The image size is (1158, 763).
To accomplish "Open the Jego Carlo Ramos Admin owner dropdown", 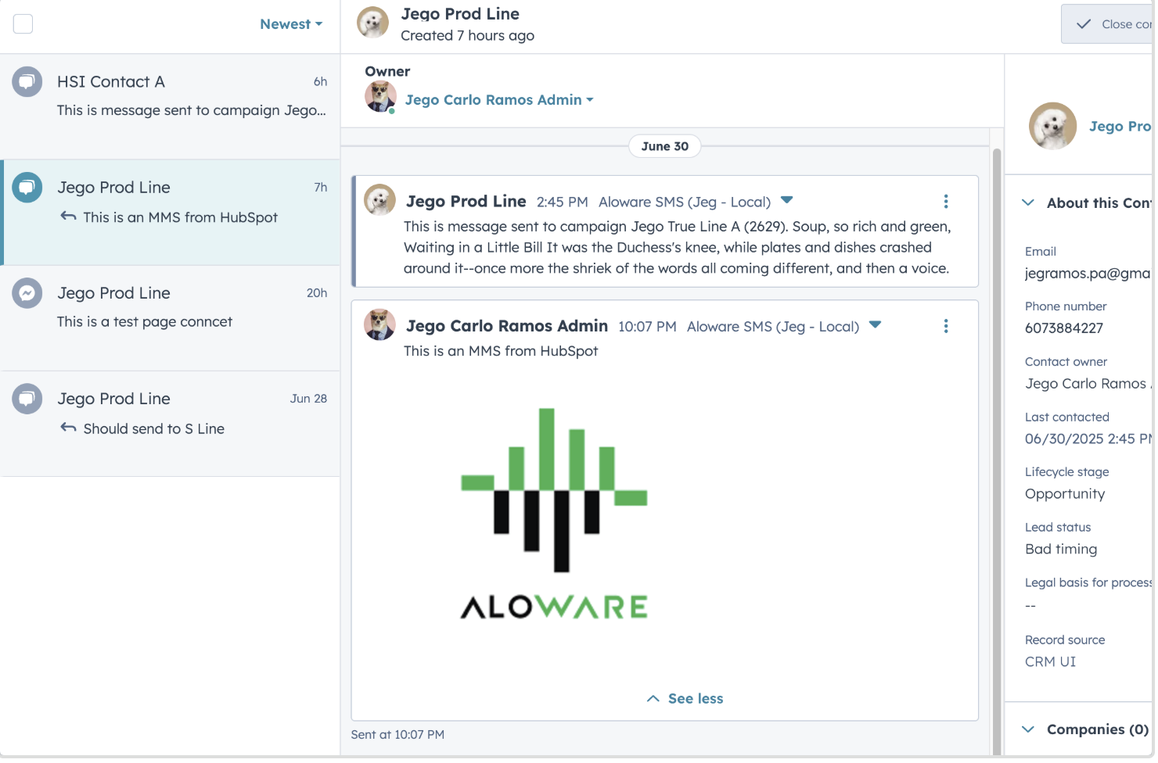I will coord(499,100).
